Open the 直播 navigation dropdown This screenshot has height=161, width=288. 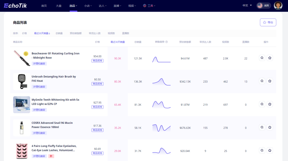(117, 6)
